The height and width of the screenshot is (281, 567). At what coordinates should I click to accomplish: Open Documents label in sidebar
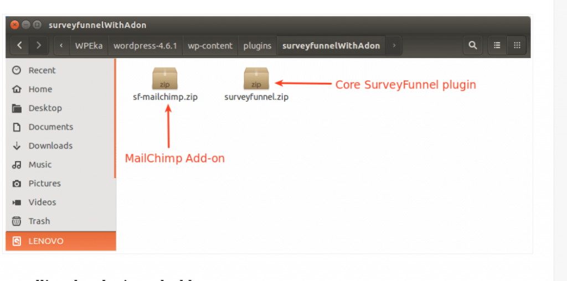[x=51, y=127]
